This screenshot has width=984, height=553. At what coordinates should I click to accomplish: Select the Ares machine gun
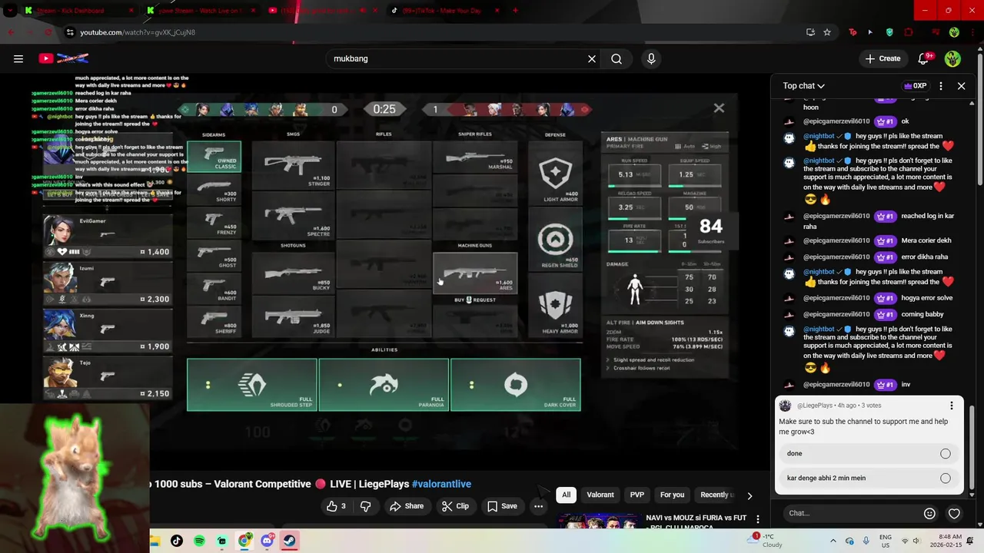[475, 273]
